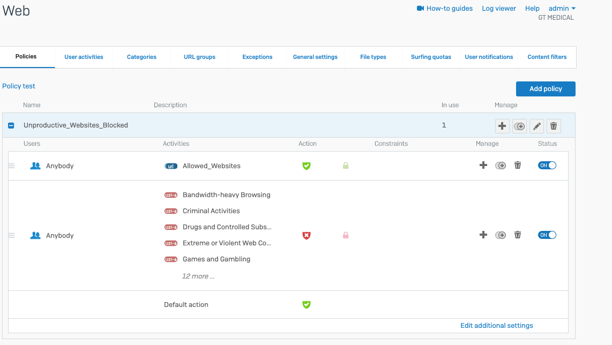Open the Edit additional settings link

pos(496,326)
